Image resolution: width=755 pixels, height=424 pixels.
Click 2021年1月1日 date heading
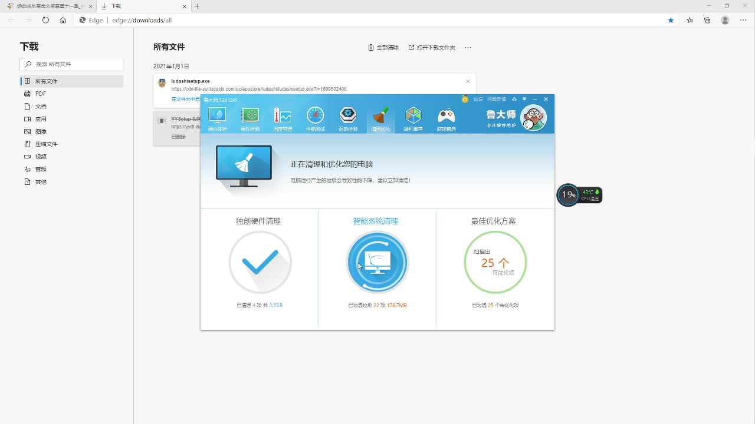point(171,67)
